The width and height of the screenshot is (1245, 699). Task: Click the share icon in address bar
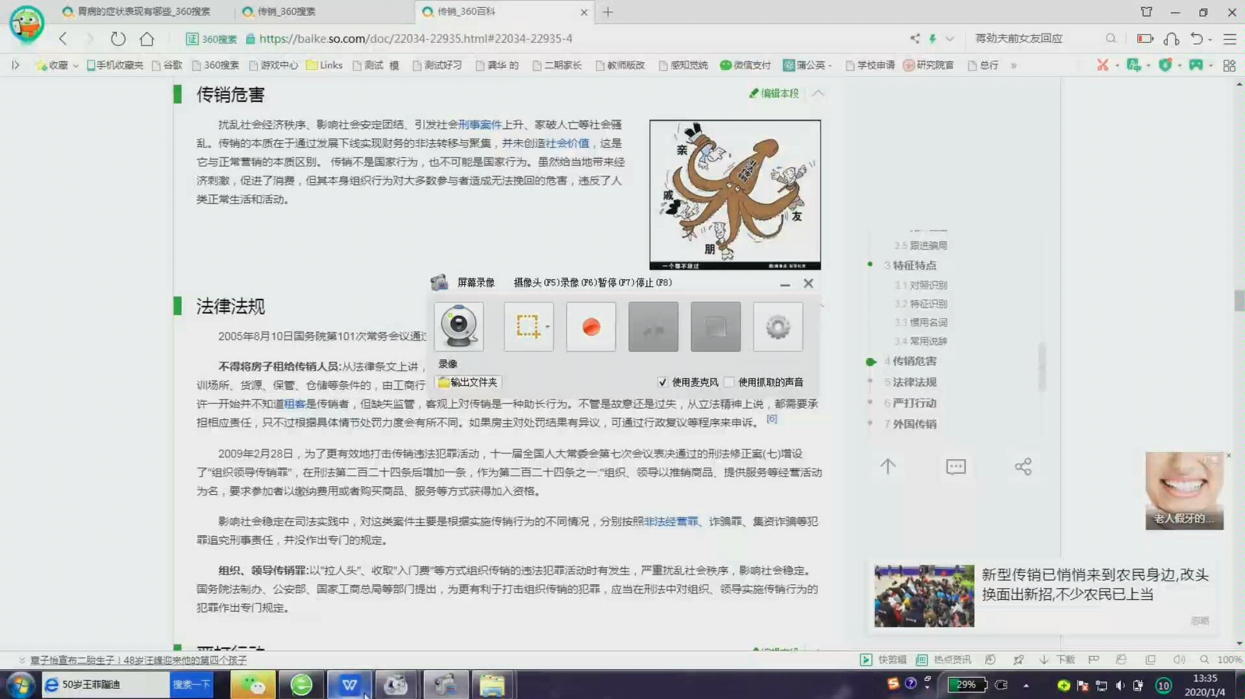coord(915,38)
